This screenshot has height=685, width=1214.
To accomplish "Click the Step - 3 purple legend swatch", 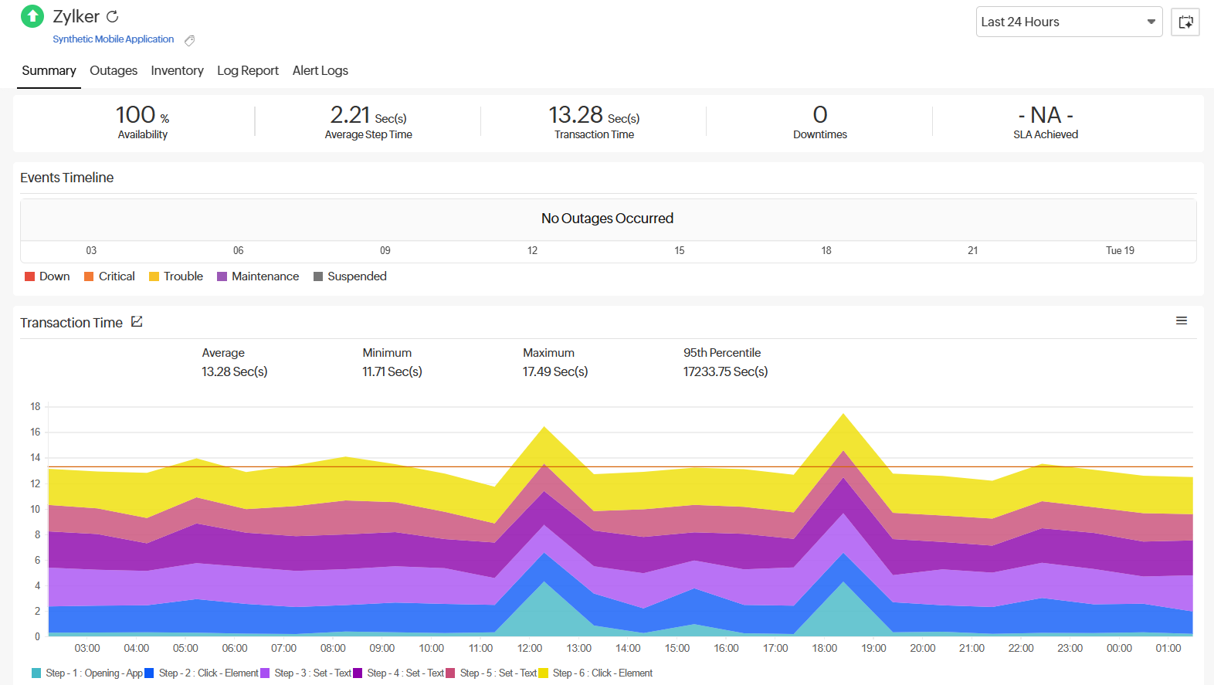I will click(266, 673).
